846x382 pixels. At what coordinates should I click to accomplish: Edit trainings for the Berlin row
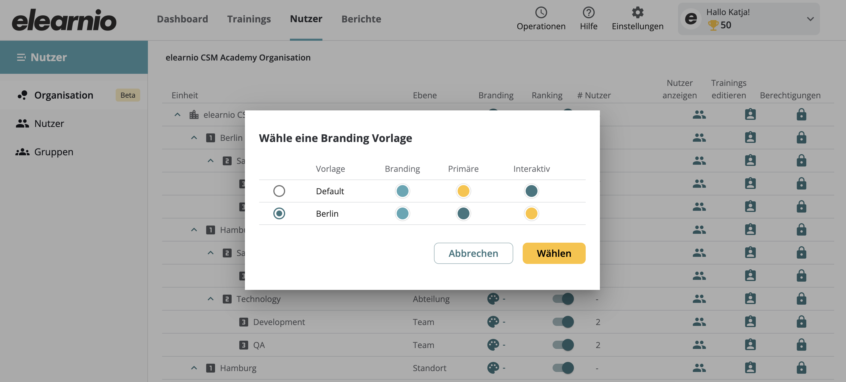click(x=750, y=138)
